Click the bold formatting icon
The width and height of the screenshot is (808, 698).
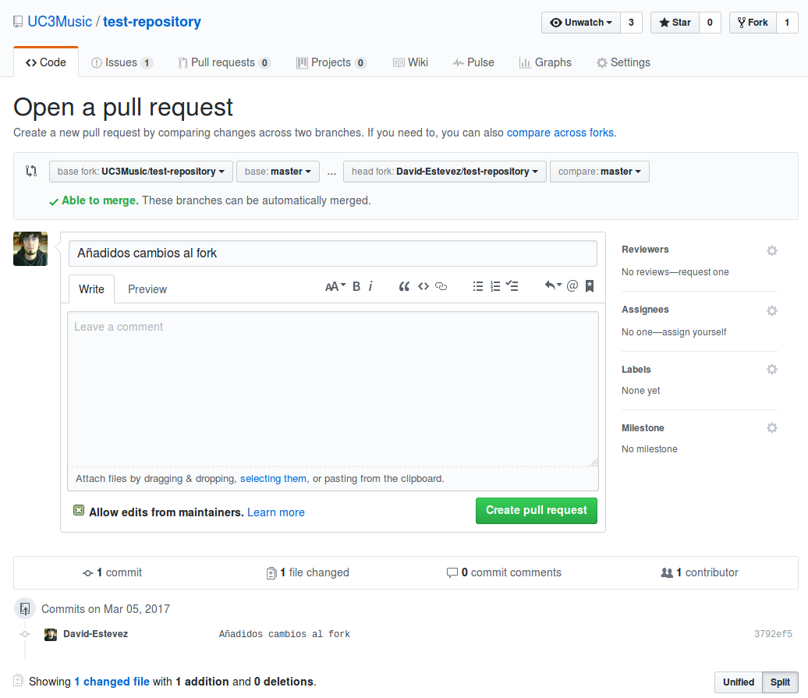(356, 286)
